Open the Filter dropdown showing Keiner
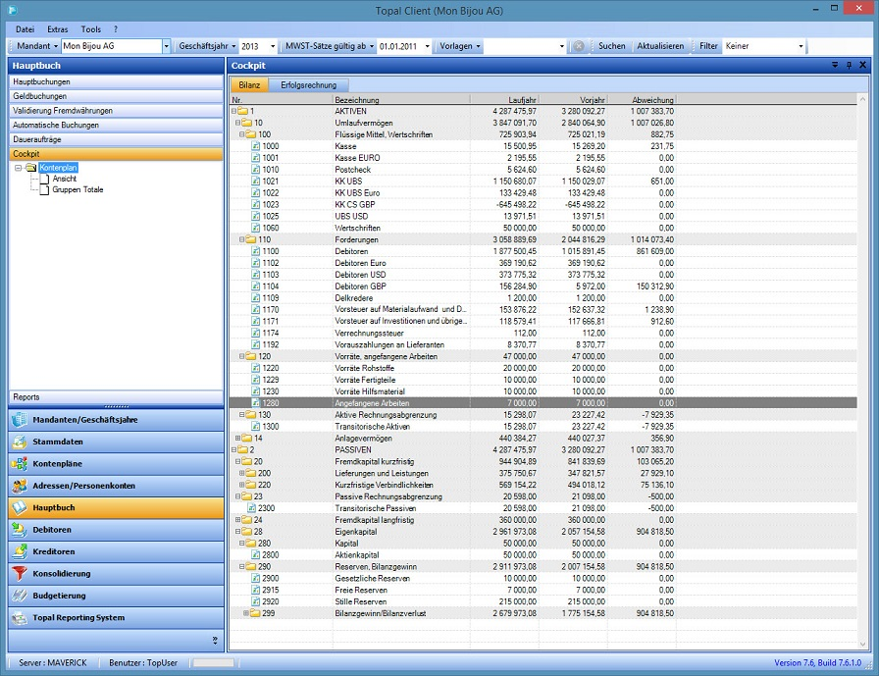The height and width of the screenshot is (676, 879). tap(801, 46)
